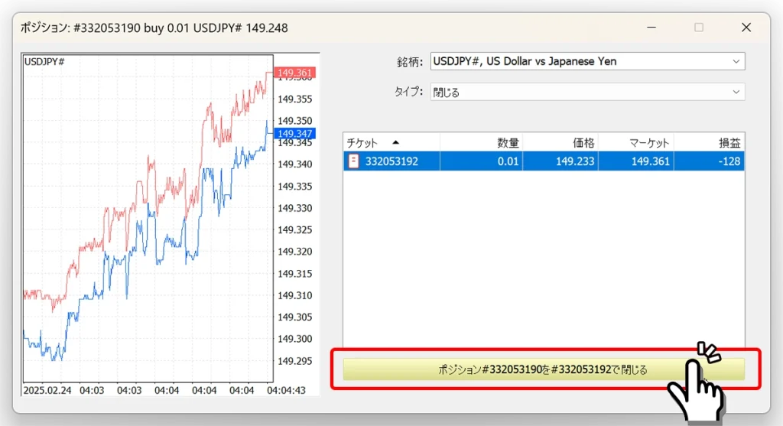Click the 149.355 price axis label

tap(294, 99)
